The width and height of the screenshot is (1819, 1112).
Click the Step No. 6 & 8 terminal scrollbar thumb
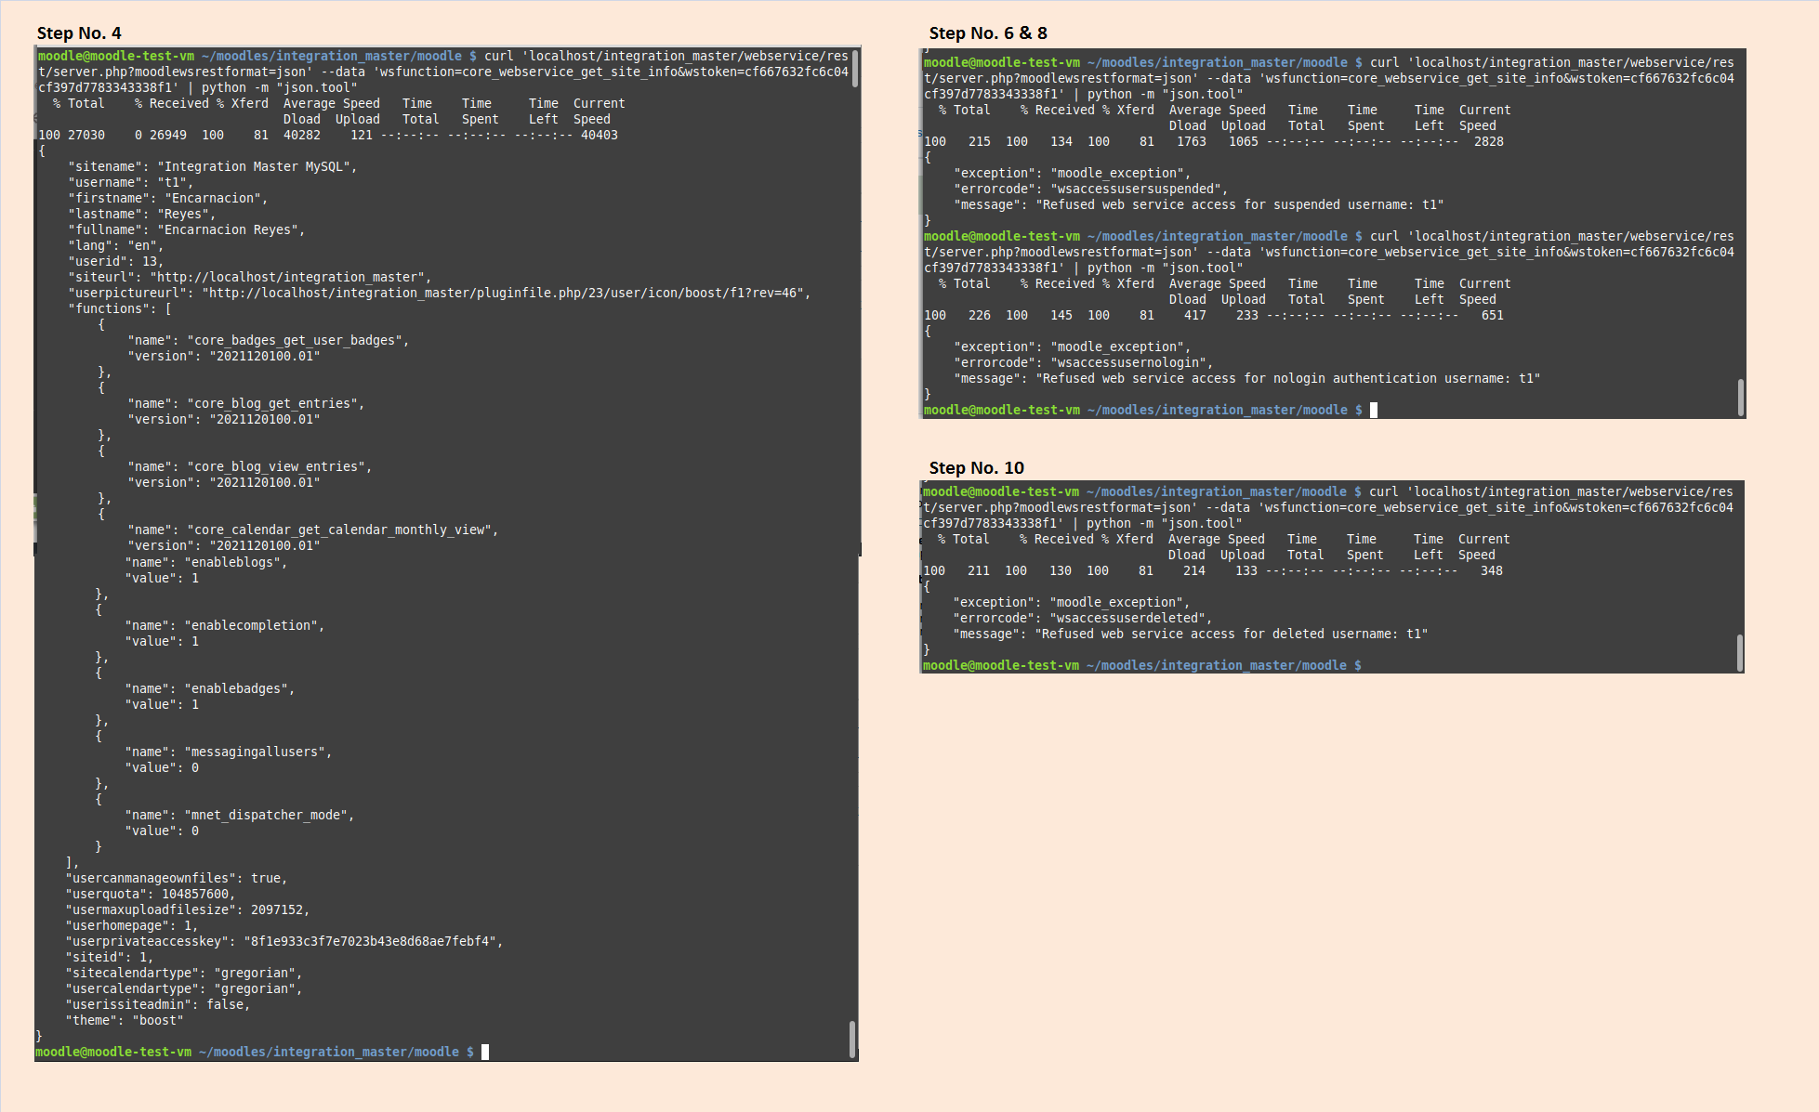pyautogui.click(x=1741, y=398)
